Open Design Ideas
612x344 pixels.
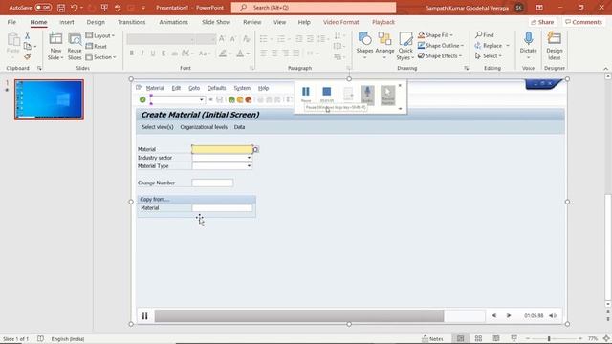(x=555, y=47)
